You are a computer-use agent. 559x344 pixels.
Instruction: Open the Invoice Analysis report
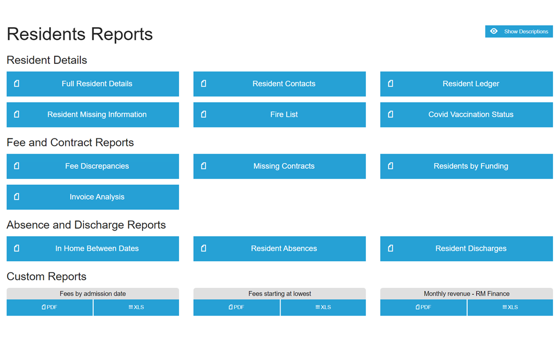93,197
